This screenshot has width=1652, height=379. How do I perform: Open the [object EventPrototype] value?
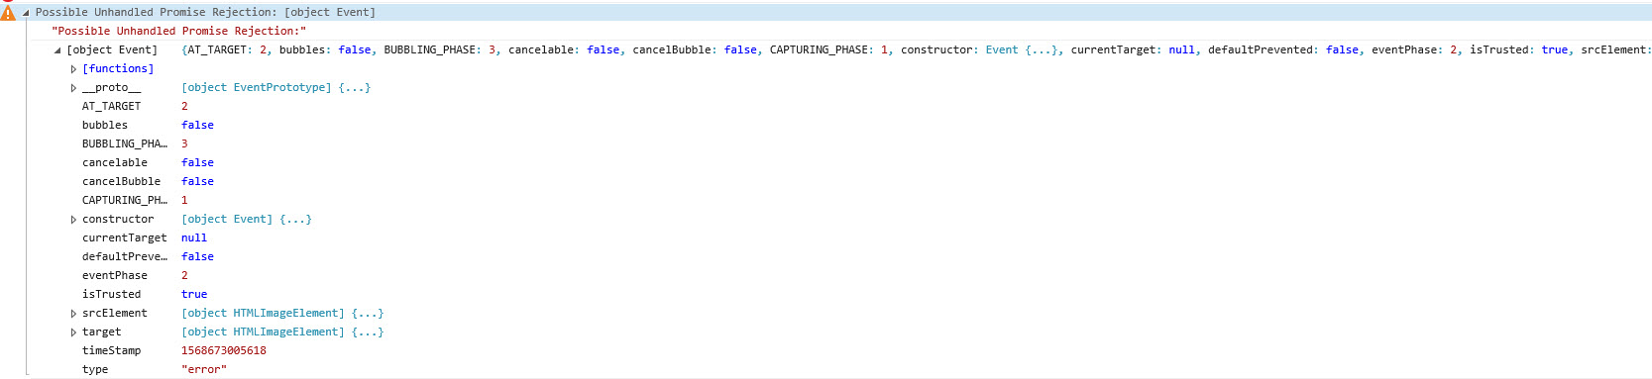pos(275,88)
